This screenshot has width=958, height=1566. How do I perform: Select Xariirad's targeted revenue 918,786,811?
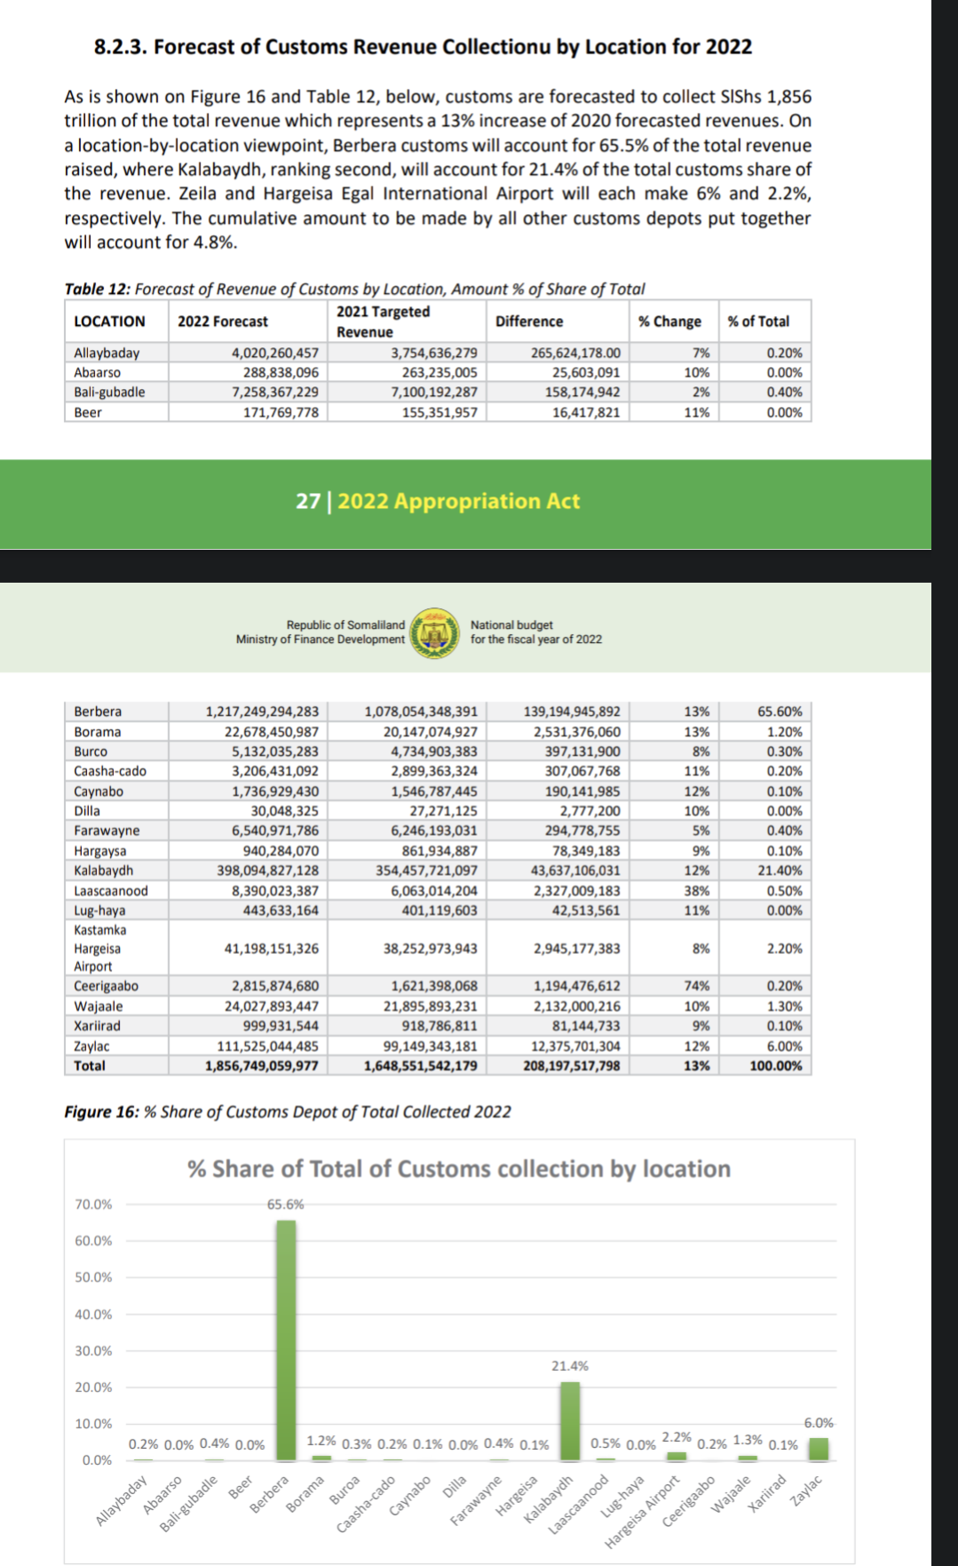(x=439, y=1026)
